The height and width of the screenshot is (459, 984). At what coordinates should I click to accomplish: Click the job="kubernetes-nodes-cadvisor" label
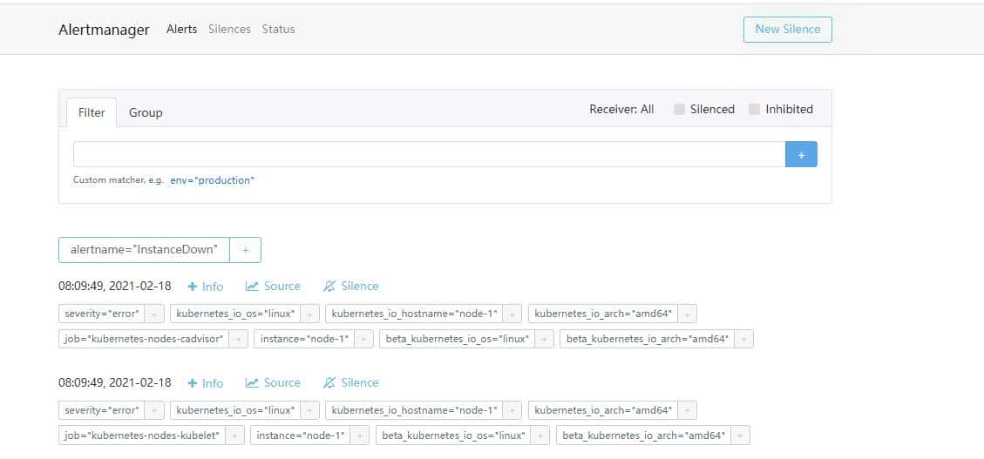[x=145, y=339]
